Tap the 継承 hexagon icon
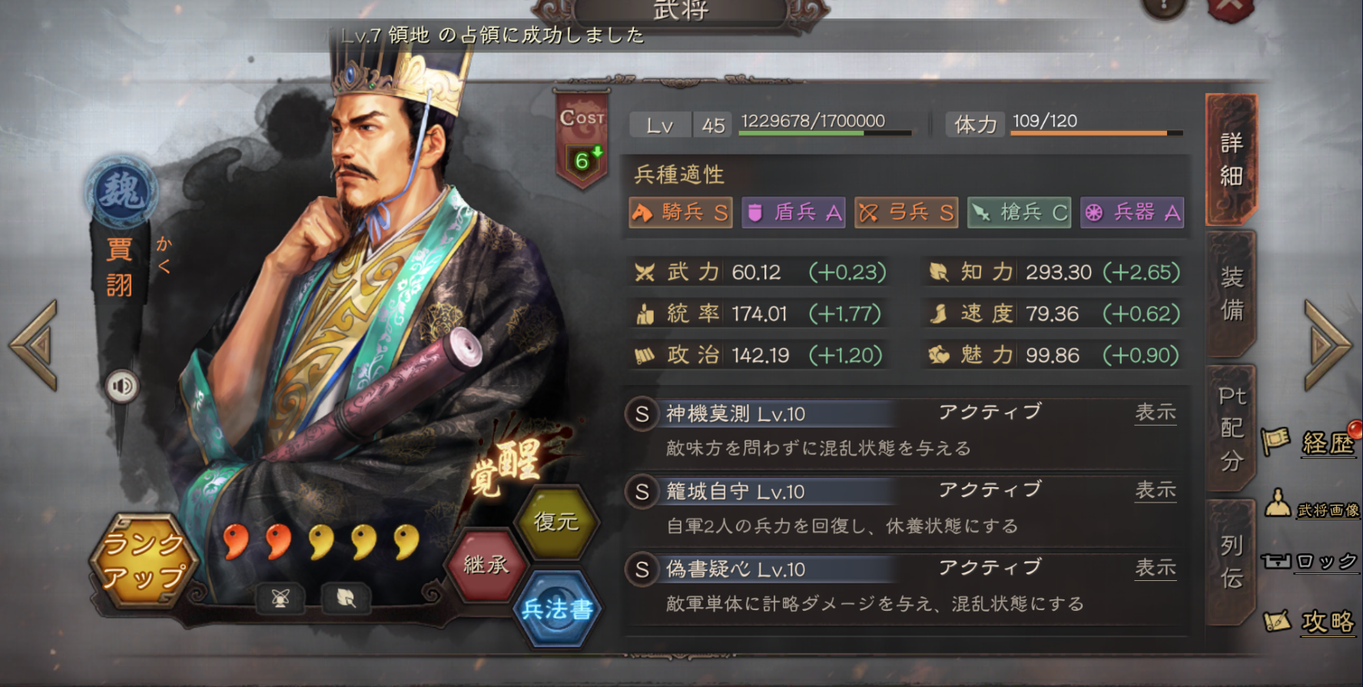Screen dimensions: 1363x687 pyautogui.click(x=486, y=565)
